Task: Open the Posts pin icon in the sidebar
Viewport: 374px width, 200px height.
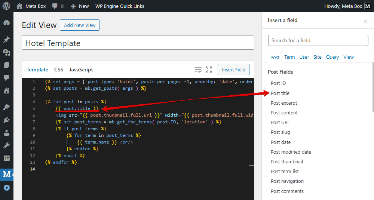Action: click(x=6, y=40)
